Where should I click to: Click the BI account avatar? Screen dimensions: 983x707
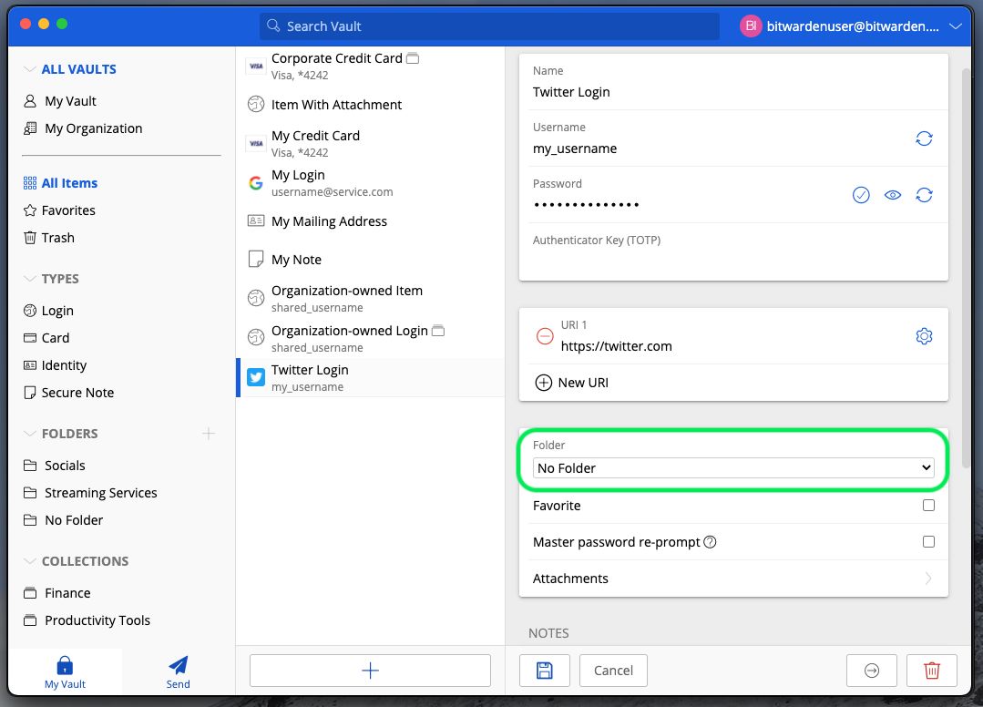tap(751, 26)
